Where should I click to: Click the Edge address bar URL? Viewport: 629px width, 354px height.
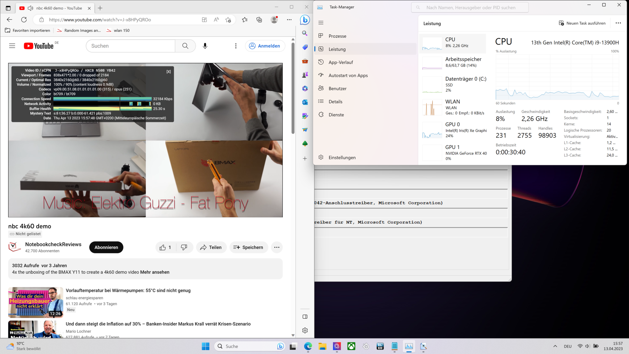(x=100, y=20)
